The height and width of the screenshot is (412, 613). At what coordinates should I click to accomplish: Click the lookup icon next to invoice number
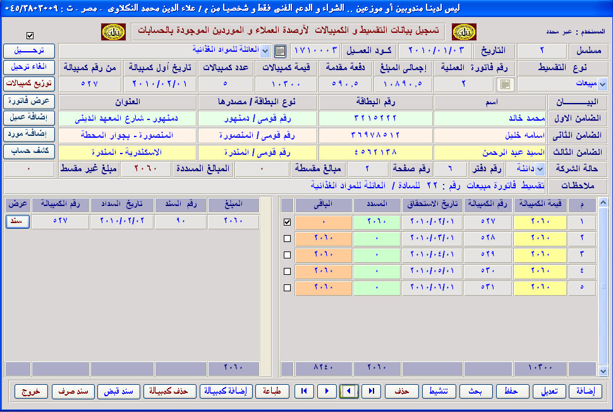point(505,84)
